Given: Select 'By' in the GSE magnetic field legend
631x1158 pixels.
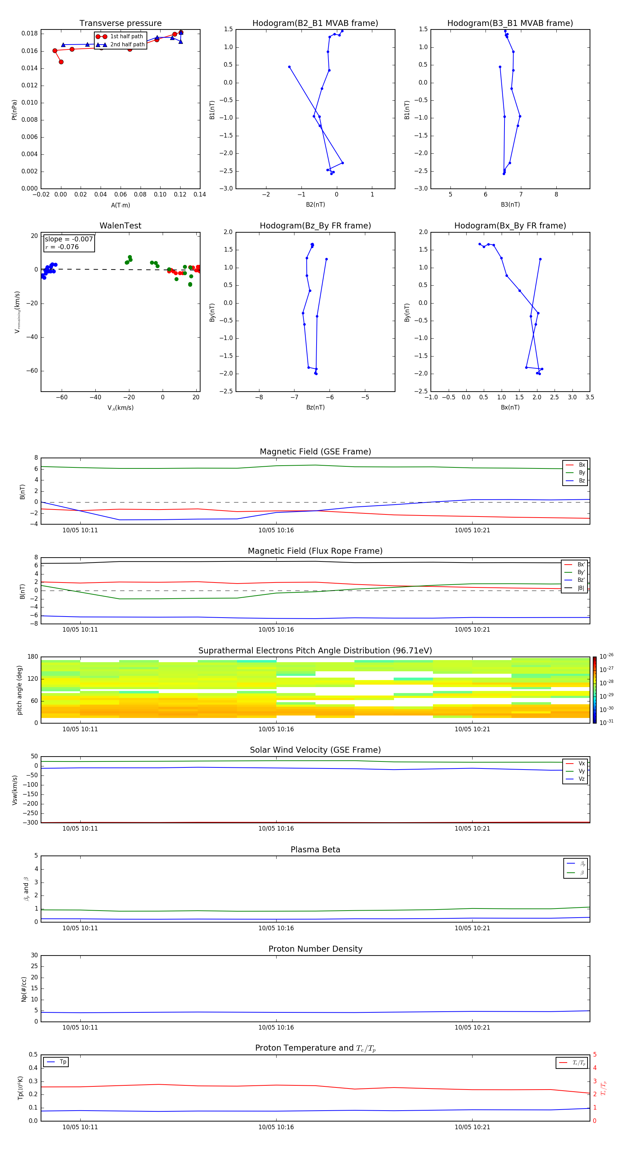Looking at the screenshot, I should tap(575, 473).
